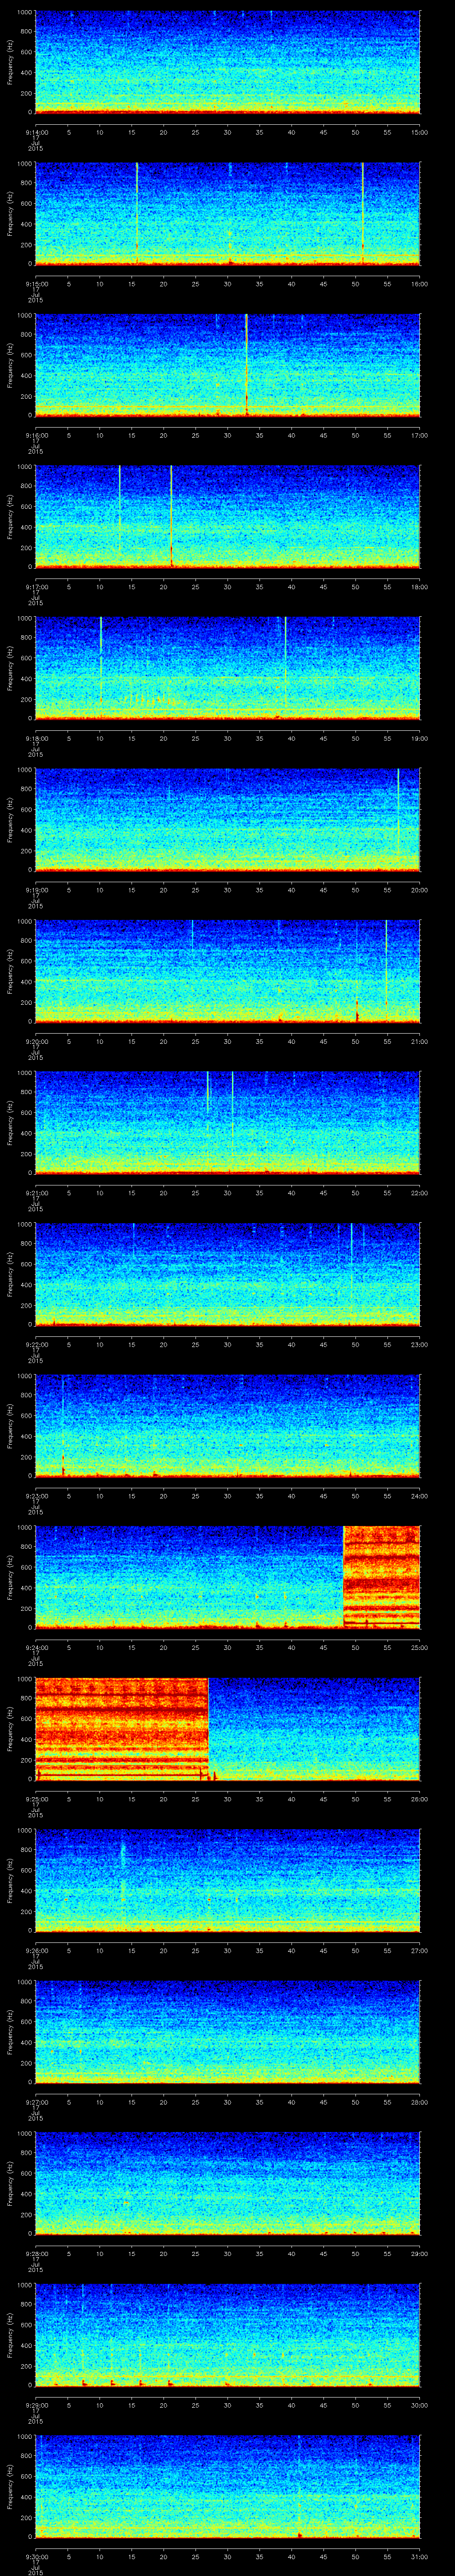
Task: Select the 16:00 end time label
Action: pos(420,284)
